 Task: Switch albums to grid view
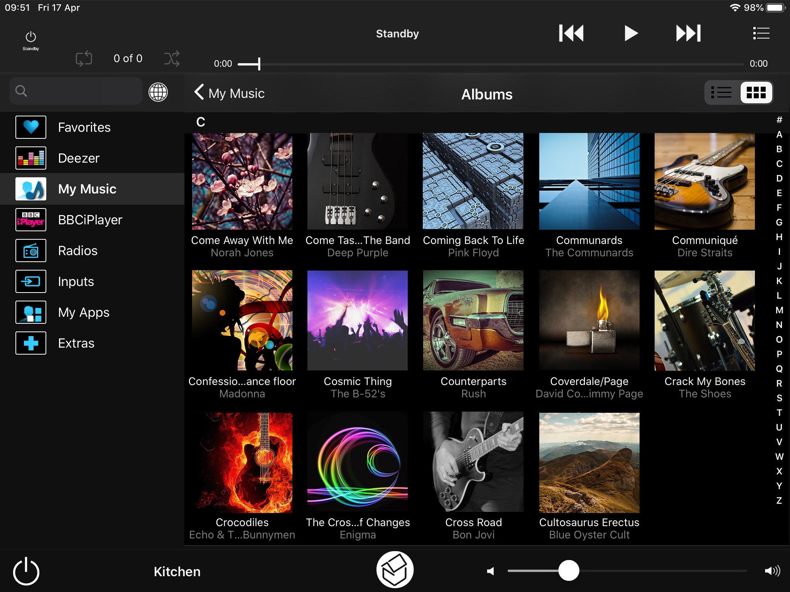pyautogui.click(x=756, y=92)
